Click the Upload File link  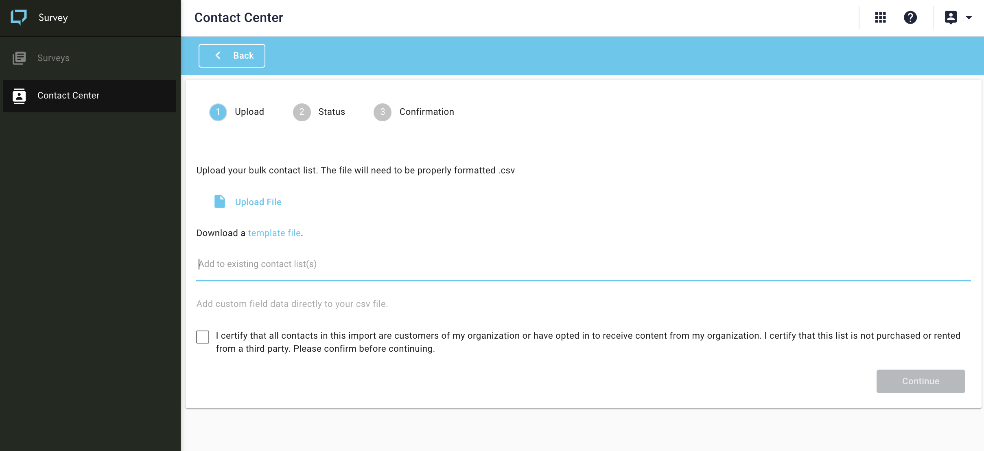click(x=258, y=202)
